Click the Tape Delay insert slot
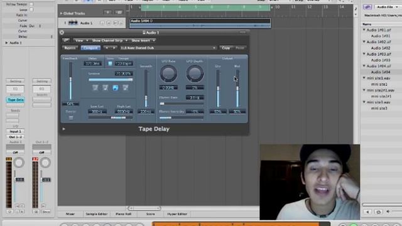This screenshot has height=226, width=402. click(x=15, y=100)
